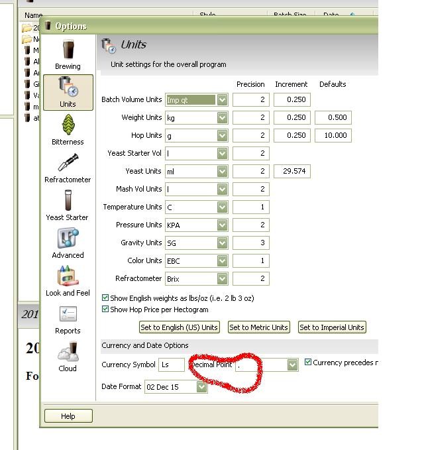The image size is (424, 450).
Task: Click Set to Imperial Units button
Action: tap(332, 327)
